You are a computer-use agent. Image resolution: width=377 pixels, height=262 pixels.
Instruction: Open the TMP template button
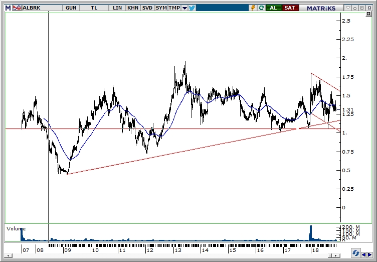(x=174, y=8)
